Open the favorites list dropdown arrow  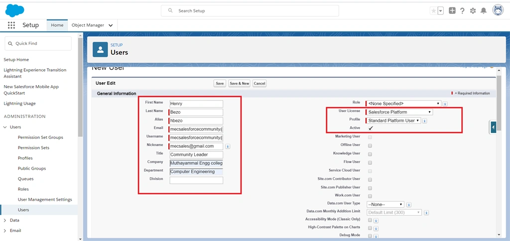pyautogui.click(x=441, y=11)
